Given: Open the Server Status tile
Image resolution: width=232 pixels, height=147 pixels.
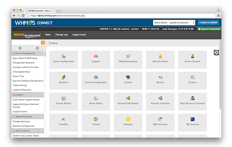Looking at the screenshot, I should [x=96, y=102].
